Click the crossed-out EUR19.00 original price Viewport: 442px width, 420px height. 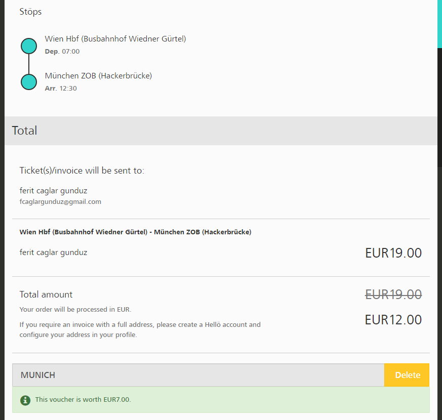point(393,294)
